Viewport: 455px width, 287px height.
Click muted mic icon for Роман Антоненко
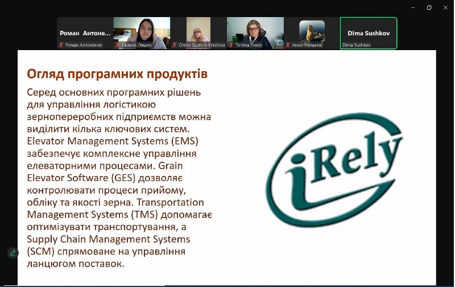click(x=61, y=45)
